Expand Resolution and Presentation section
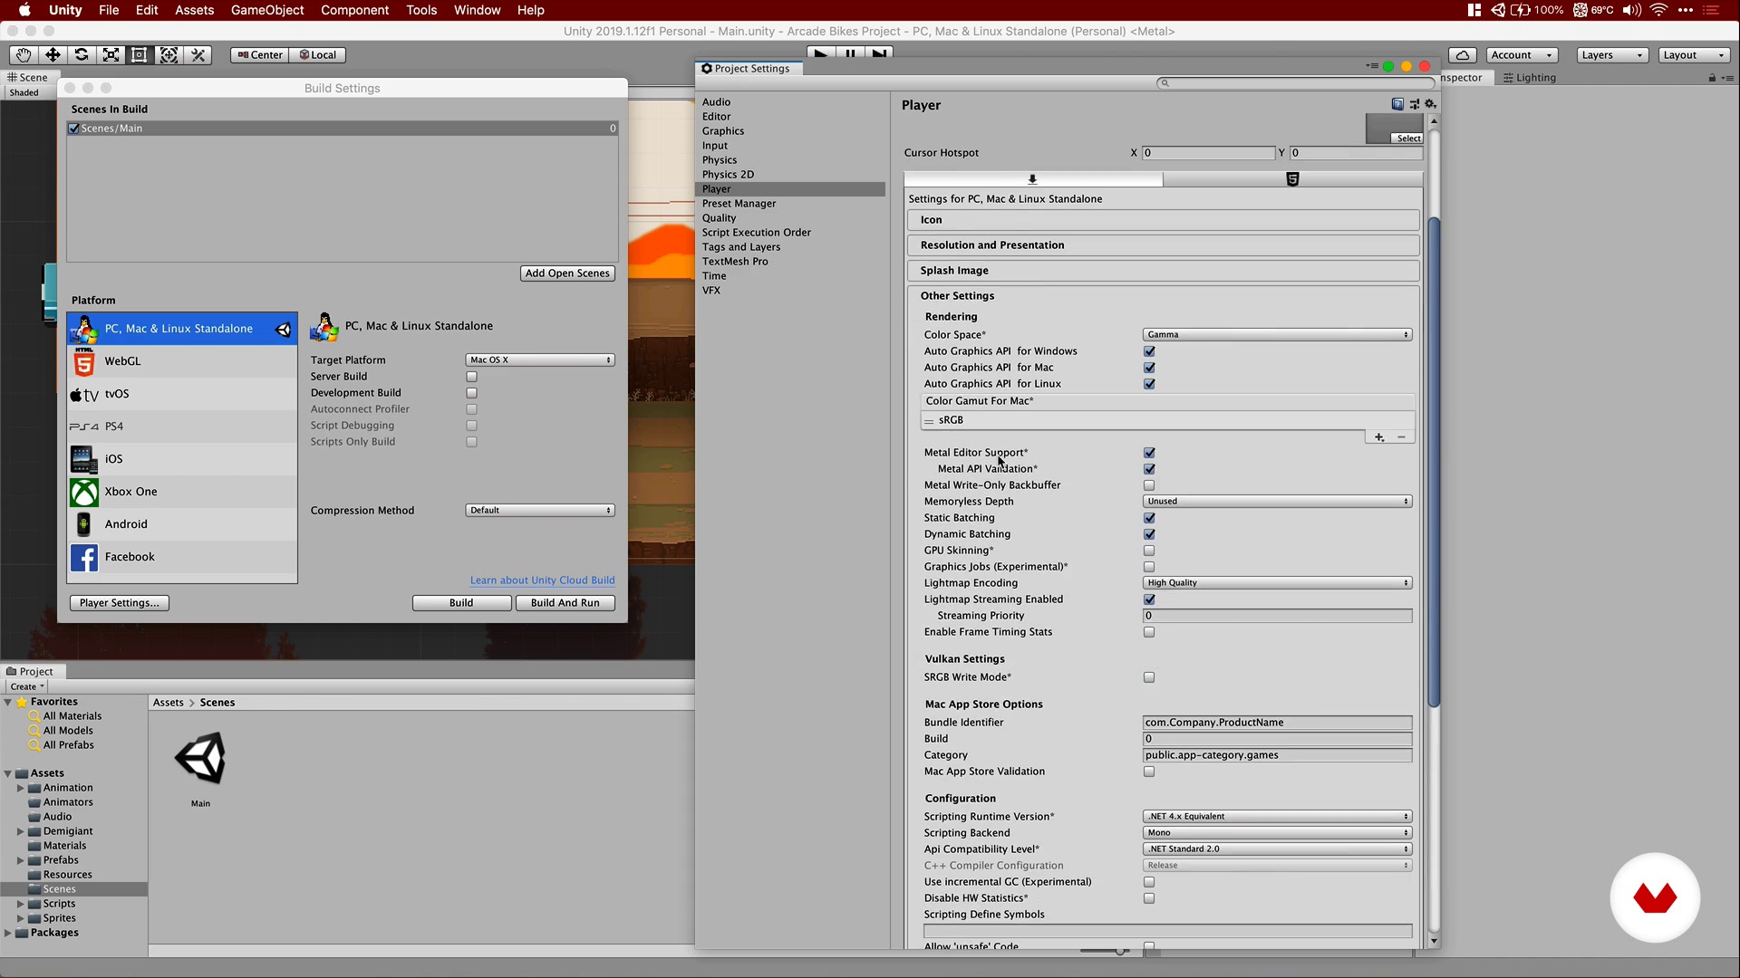This screenshot has width=1740, height=978. [x=1164, y=245]
